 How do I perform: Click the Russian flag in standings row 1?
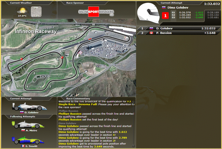151,29
